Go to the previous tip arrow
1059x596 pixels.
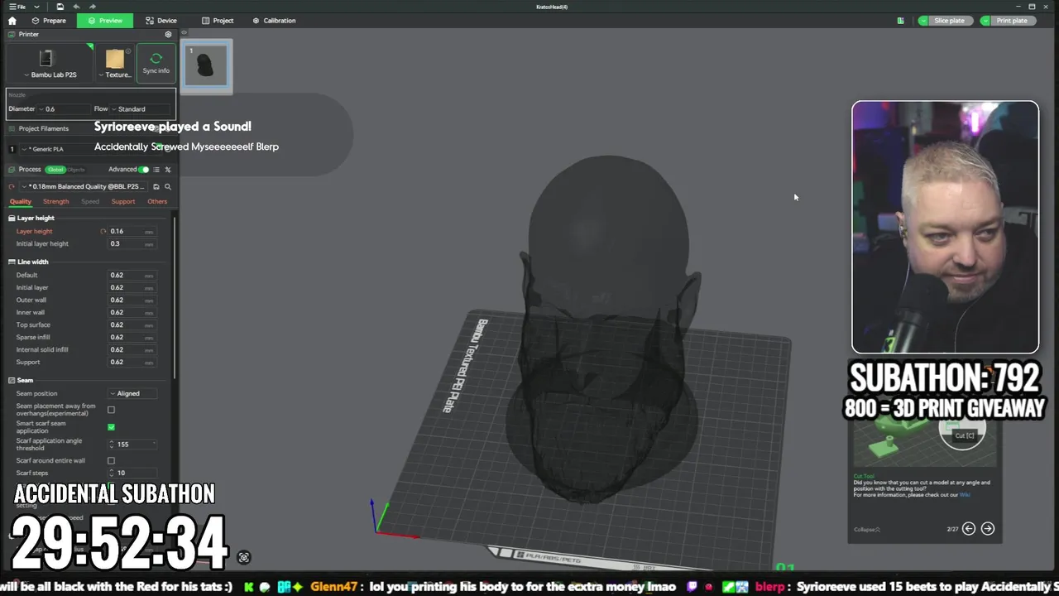pyautogui.click(x=969, y=529)
